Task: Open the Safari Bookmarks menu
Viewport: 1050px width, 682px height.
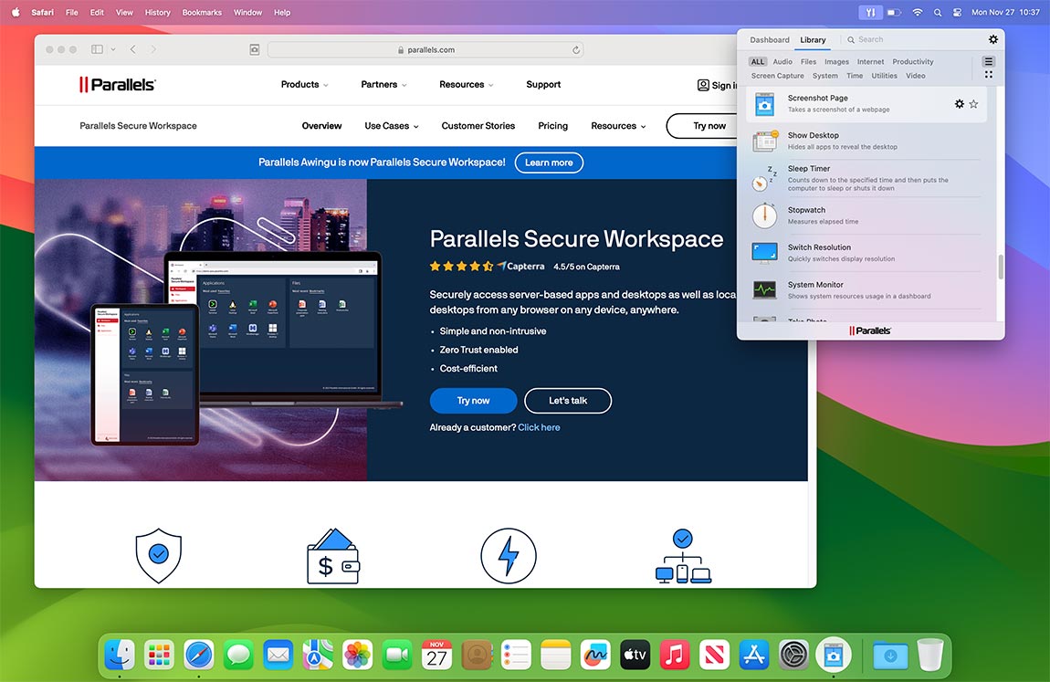Action: tap(201, 12)
